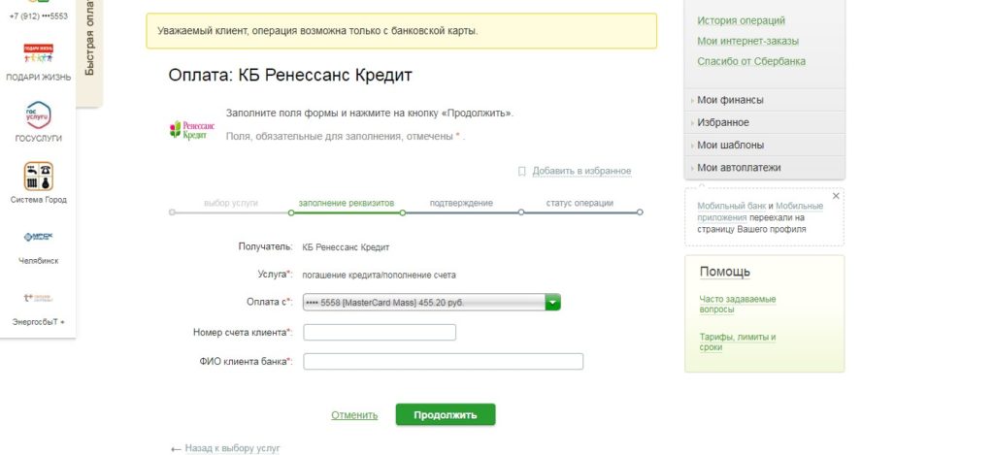Screen dimensions: 994x455
Task: Open the ЭнергосбыТ+ payment icon
Action: 38,298
